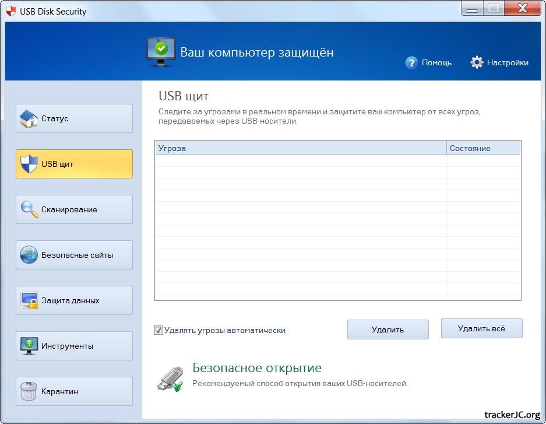This screenshot has width=546, height=424.
Task: Switch to the Статус section label
Action: (55, 118)
